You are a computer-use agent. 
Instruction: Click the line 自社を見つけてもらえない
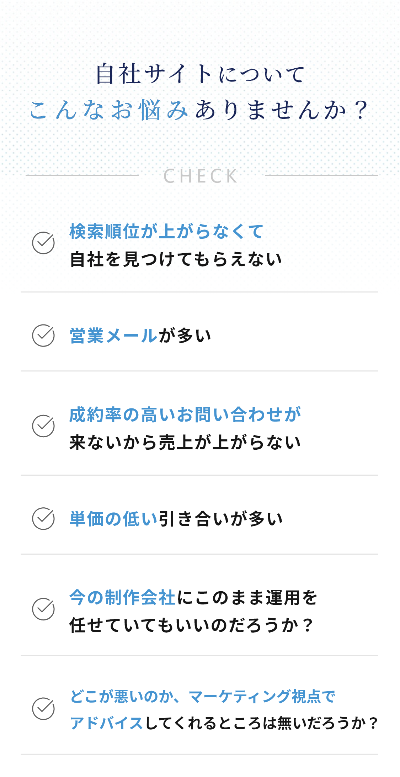[x=176, y=259]
